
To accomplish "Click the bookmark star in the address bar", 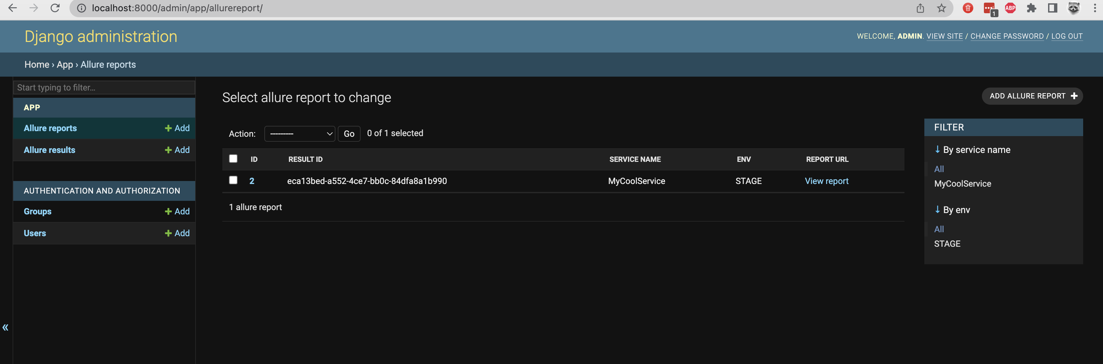I will tap(942, 8).
